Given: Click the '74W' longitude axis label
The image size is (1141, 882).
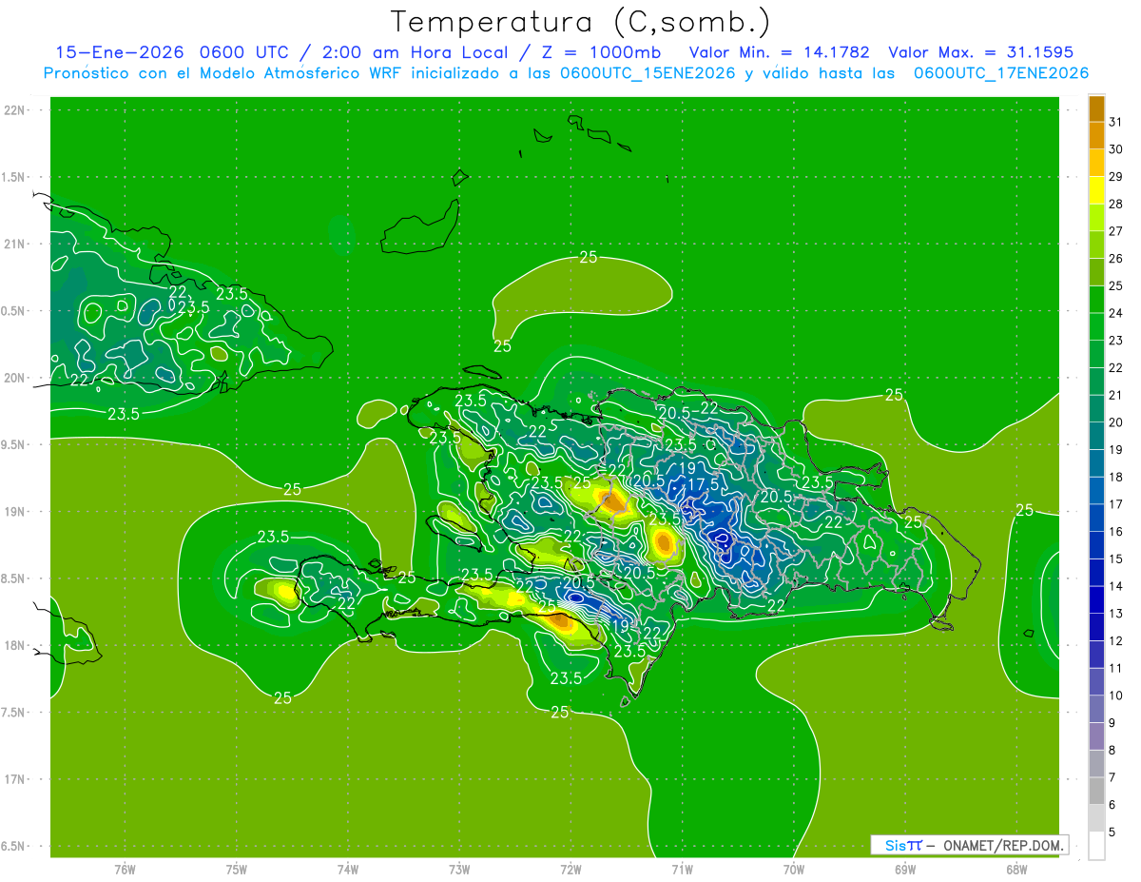Looking at the screenshot, I should (x=348, y=869).
